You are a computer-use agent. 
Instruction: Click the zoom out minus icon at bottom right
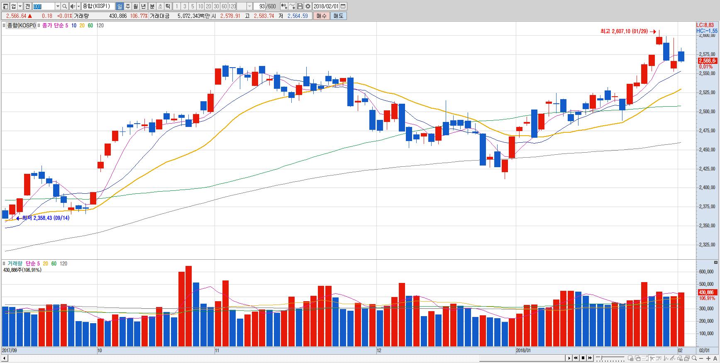701,358
